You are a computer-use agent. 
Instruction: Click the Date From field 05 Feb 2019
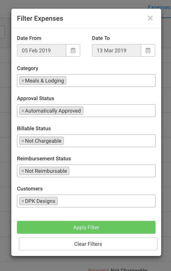coord(41,50)
